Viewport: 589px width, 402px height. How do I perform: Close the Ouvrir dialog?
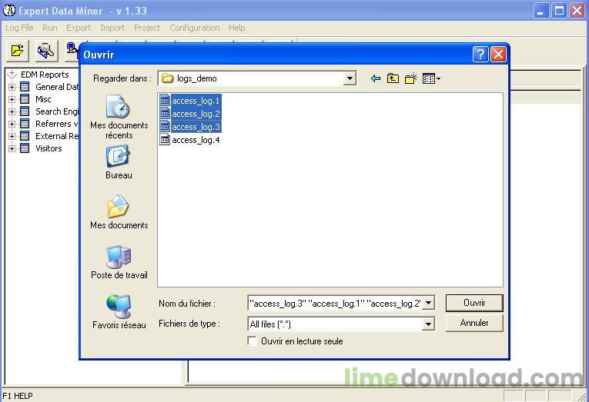498,55
